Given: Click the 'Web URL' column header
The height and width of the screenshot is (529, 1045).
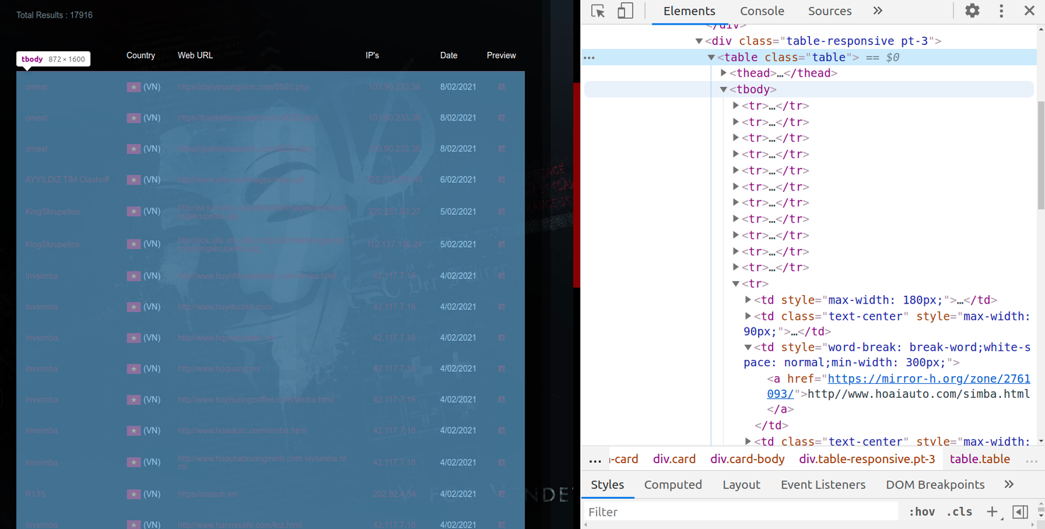Looking at the screenshot, I should pyautogui.click(x=195, y=56).
